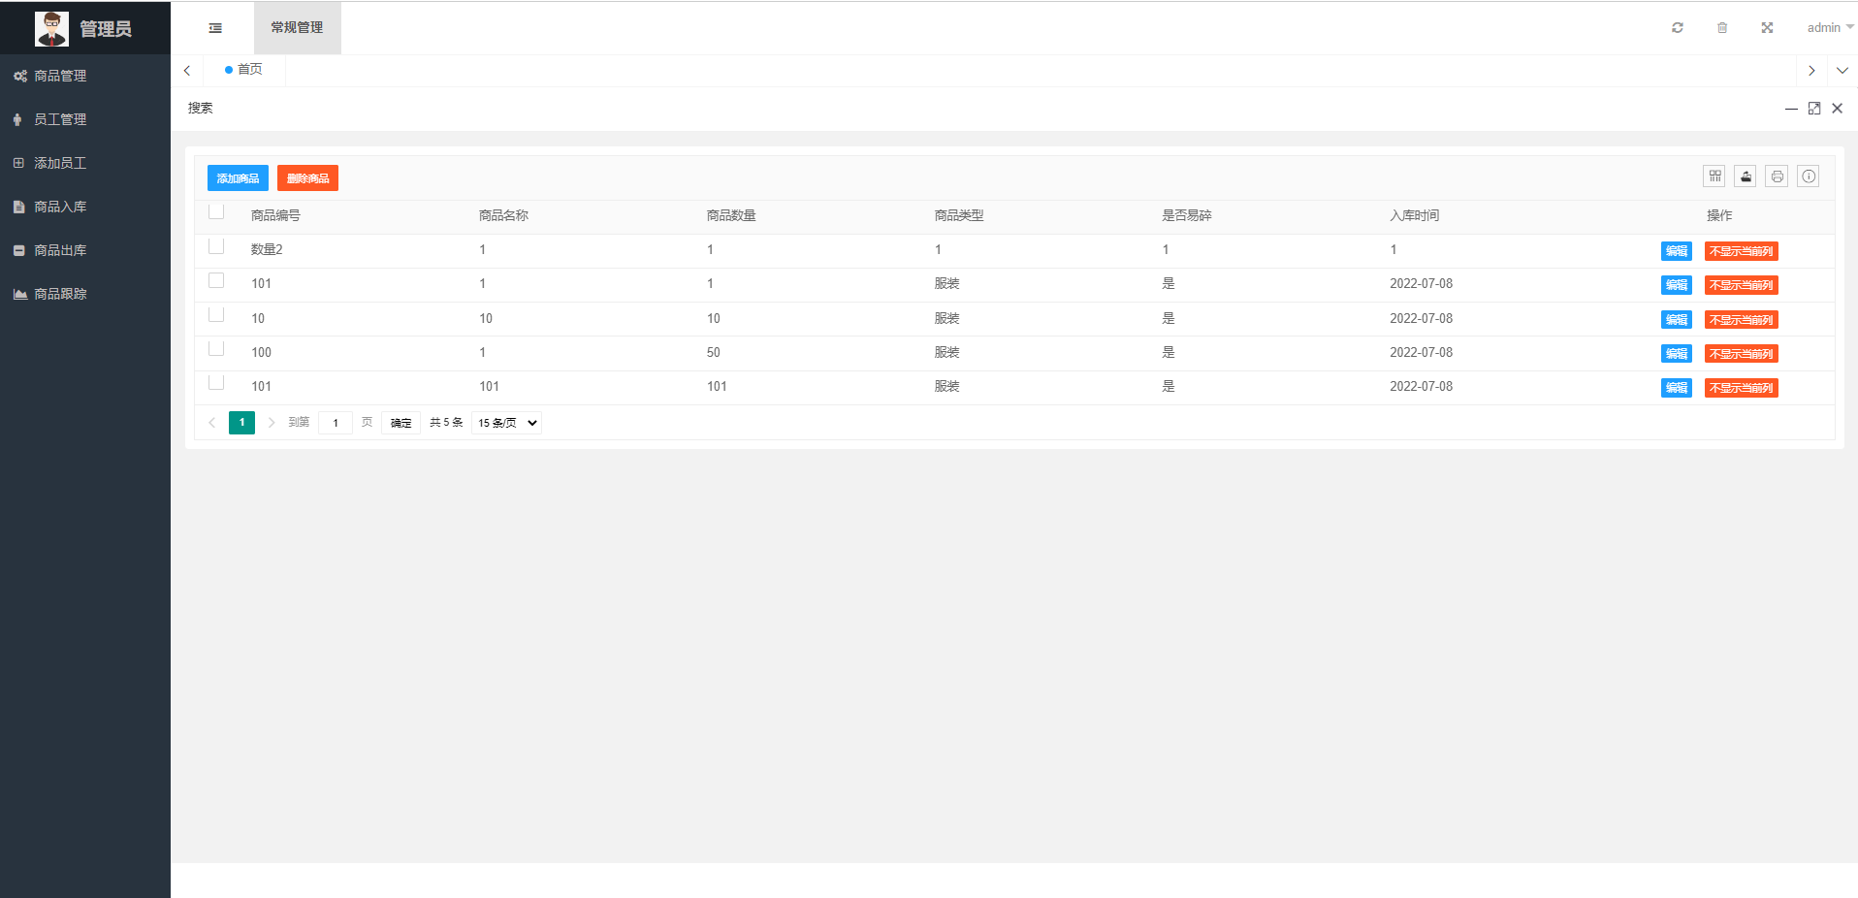The image size is (1858, 898).
Task: Click the 商品入库 document icon
Action: pos(18,207)
